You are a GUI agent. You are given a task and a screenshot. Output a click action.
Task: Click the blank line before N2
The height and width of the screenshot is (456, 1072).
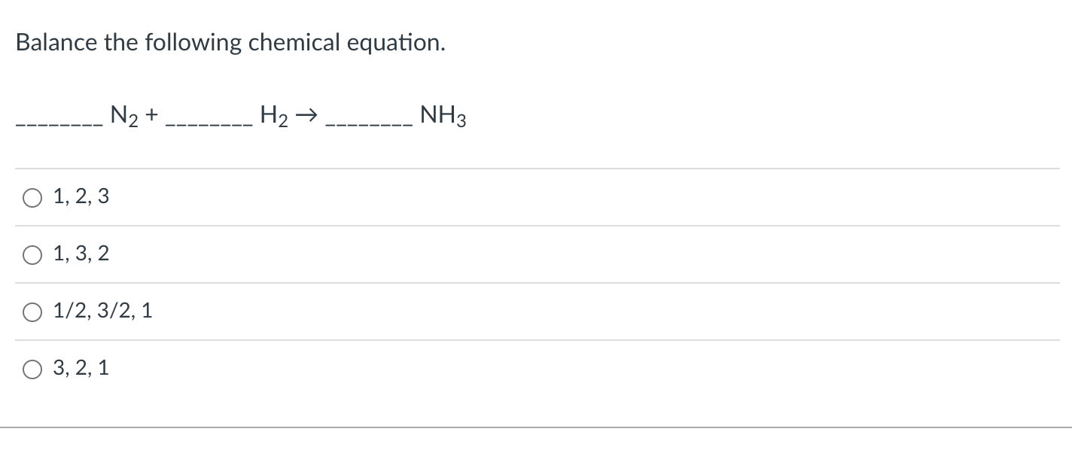coord(60,124)
